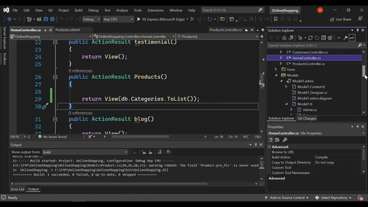
Task: Collapse the Products() method fold marker
Action: [55, 77]
